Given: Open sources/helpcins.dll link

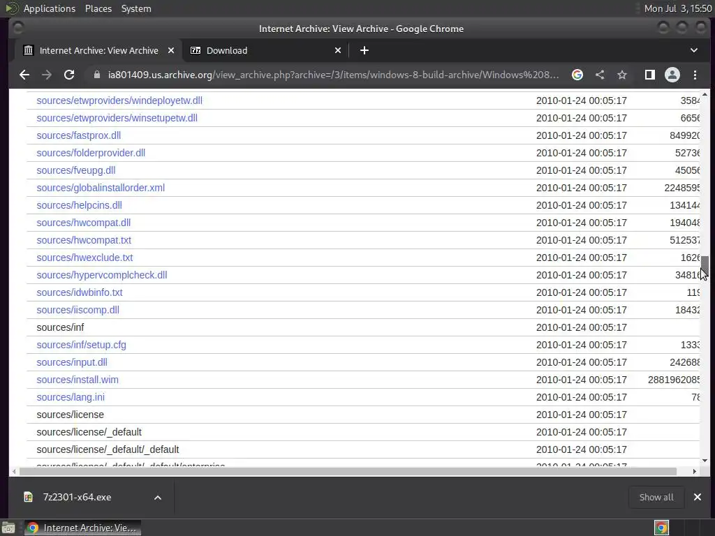Looking at the screenshot, I should coord(79,205).
